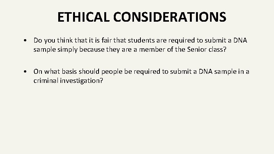Click the word 'because' in the first bullet
Viewport: 274px width, 154px height.
pos(92,49)
